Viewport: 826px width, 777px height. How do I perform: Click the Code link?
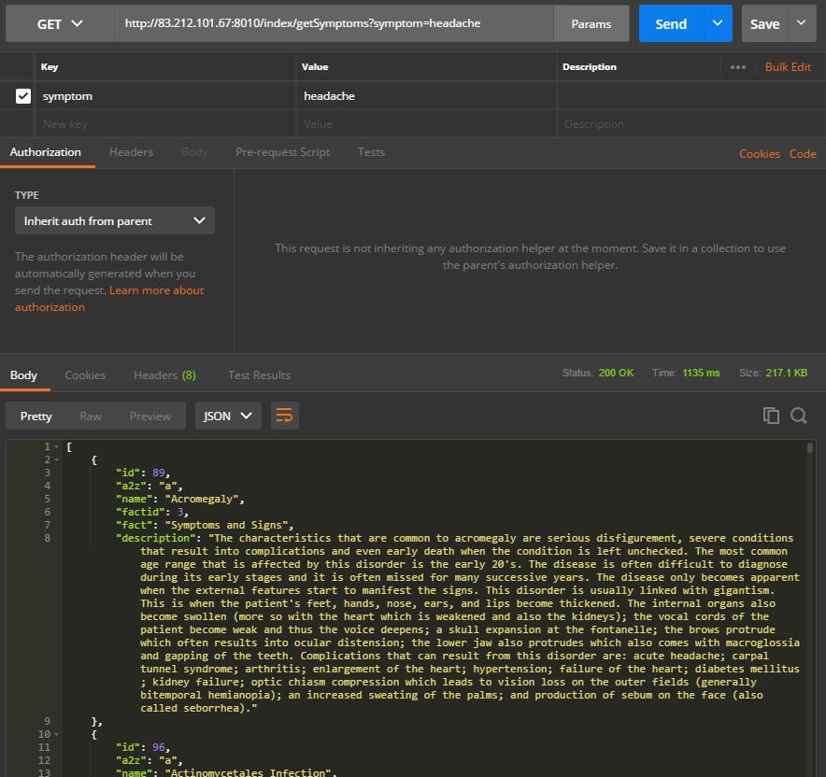coord(803,154)
